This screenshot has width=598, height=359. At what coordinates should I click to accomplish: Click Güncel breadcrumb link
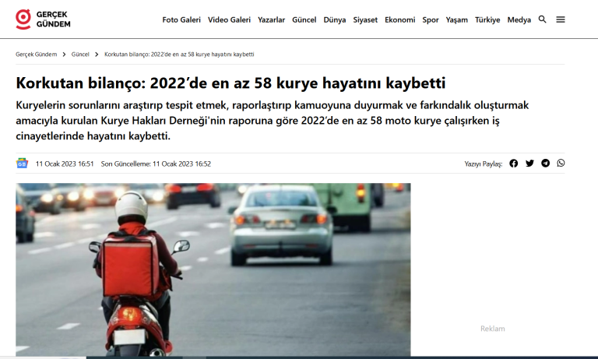pyautogui.click(x=80, y=55)
